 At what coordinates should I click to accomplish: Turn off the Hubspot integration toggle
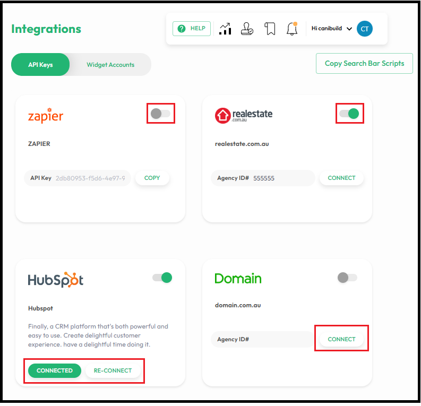coord(162,278)
